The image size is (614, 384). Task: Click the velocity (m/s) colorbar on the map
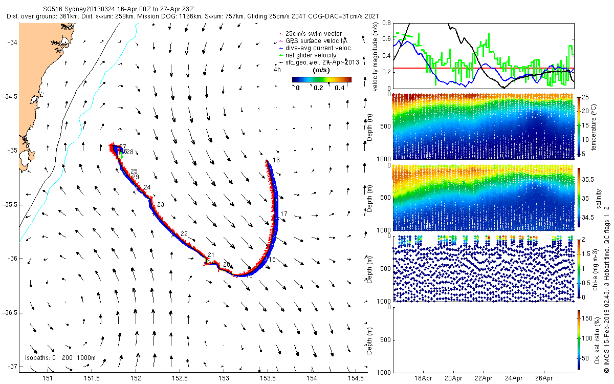click(322, 79)
